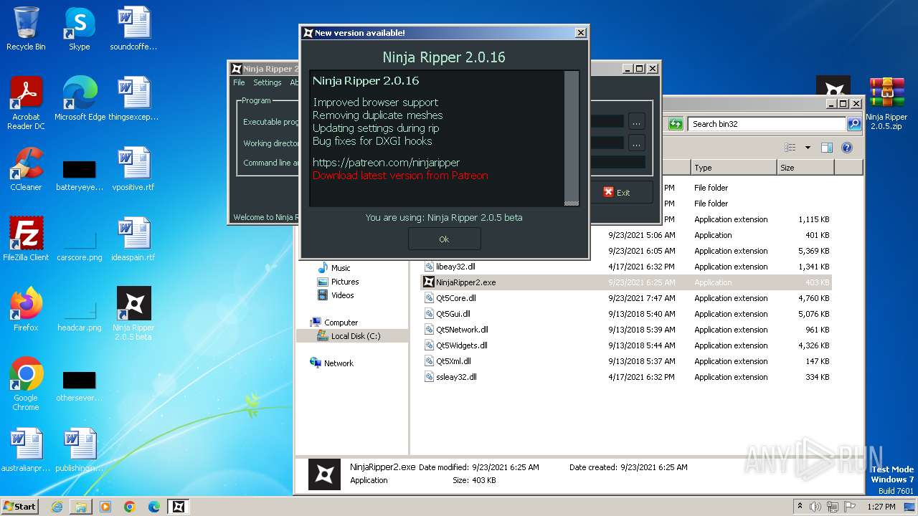Click red Download latest version from Patreon text

(400, 176)
